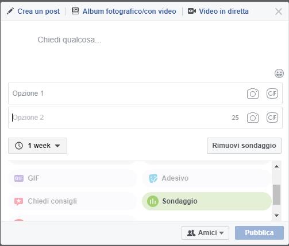Click the Pubblica button

click(x=259, y=233)
